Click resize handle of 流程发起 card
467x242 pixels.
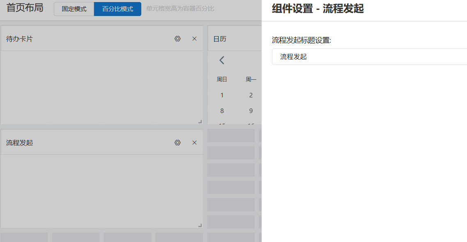tap(200, 225)
